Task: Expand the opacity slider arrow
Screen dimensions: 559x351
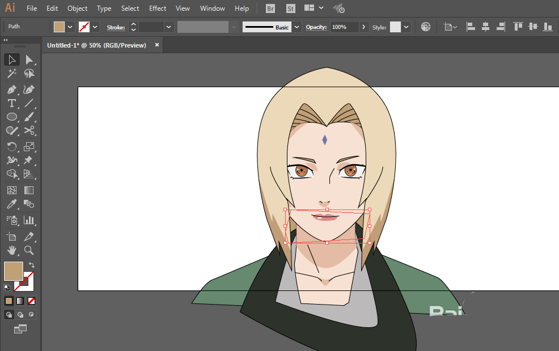Action: click(x=363, y=27)
